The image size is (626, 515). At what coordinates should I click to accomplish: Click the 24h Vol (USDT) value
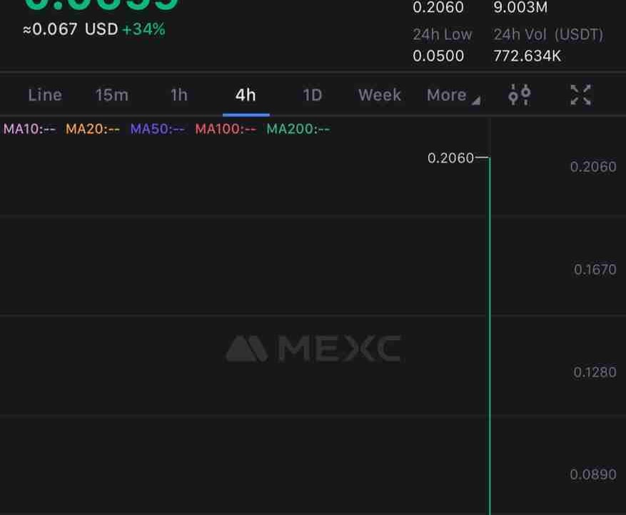527,56
